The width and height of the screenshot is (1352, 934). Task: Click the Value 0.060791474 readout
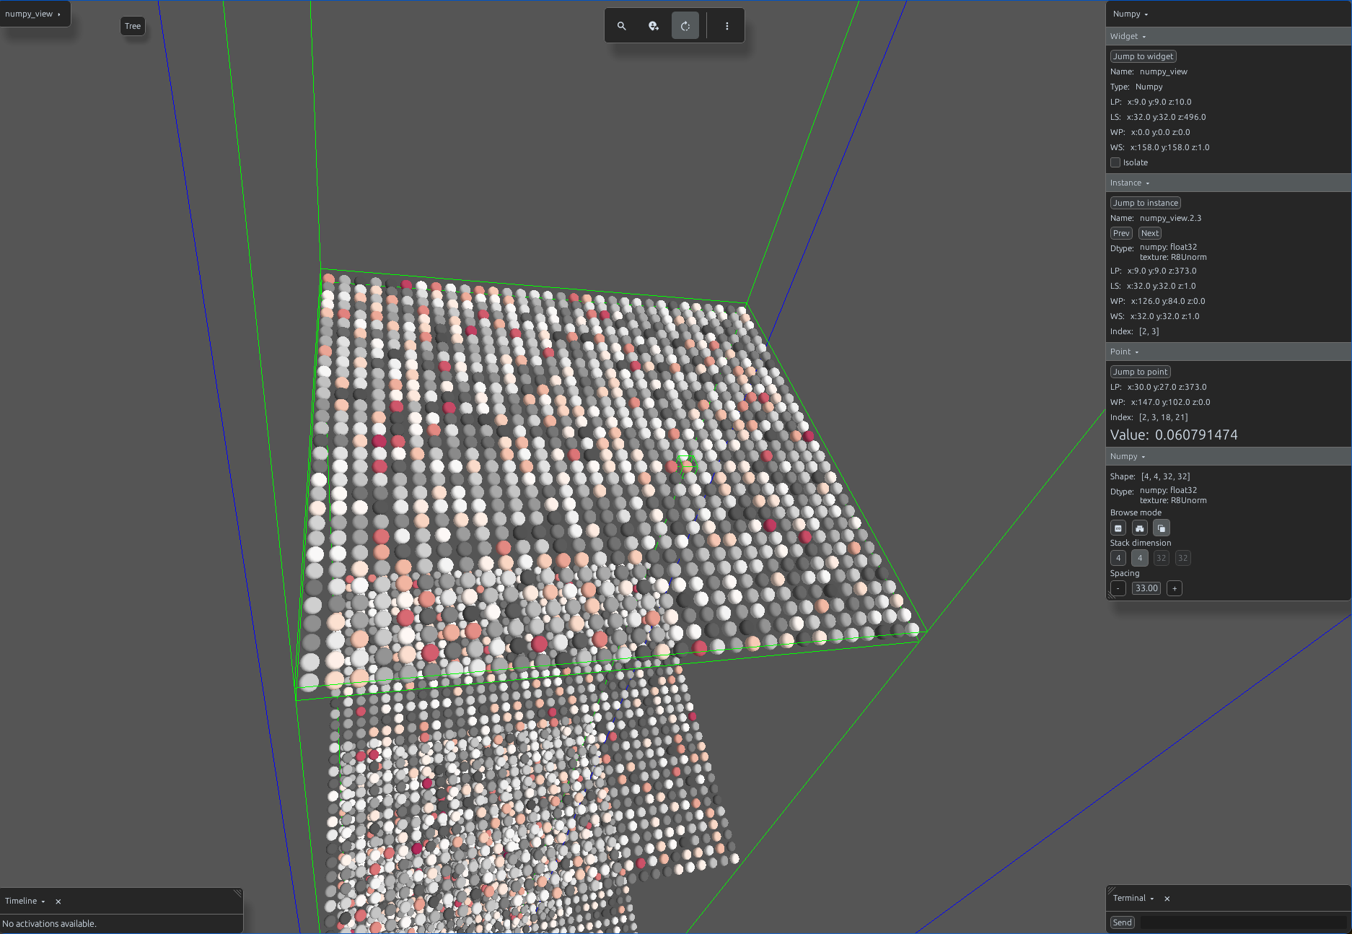coord(1174,435)
